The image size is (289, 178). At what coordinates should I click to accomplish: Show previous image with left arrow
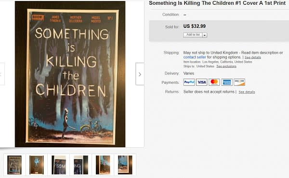point(2,74)
